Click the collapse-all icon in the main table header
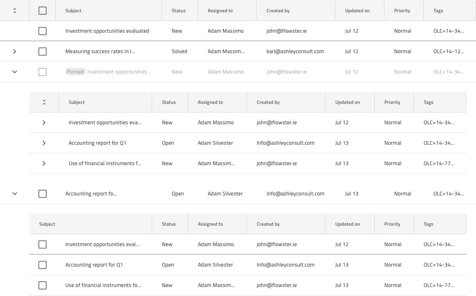The width and height of the screenshot is (476, 296). pos(15,11)
